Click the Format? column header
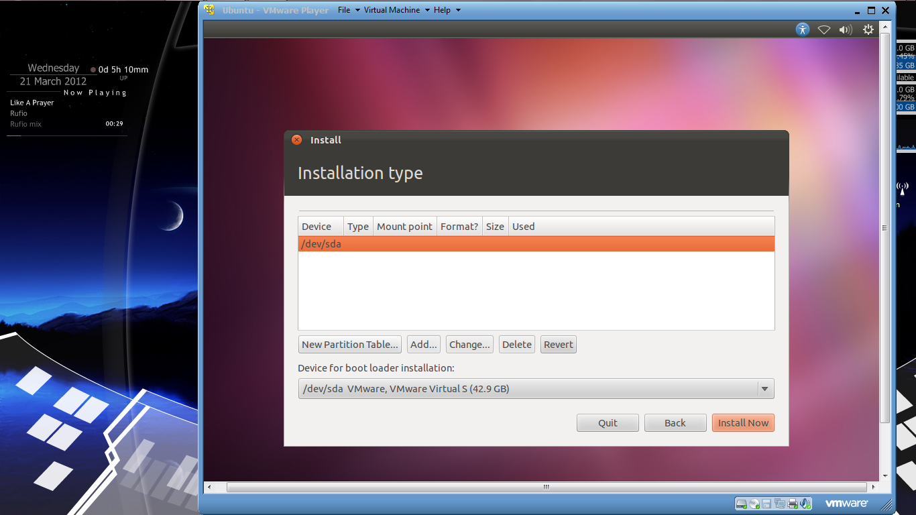 click(459, 227)
